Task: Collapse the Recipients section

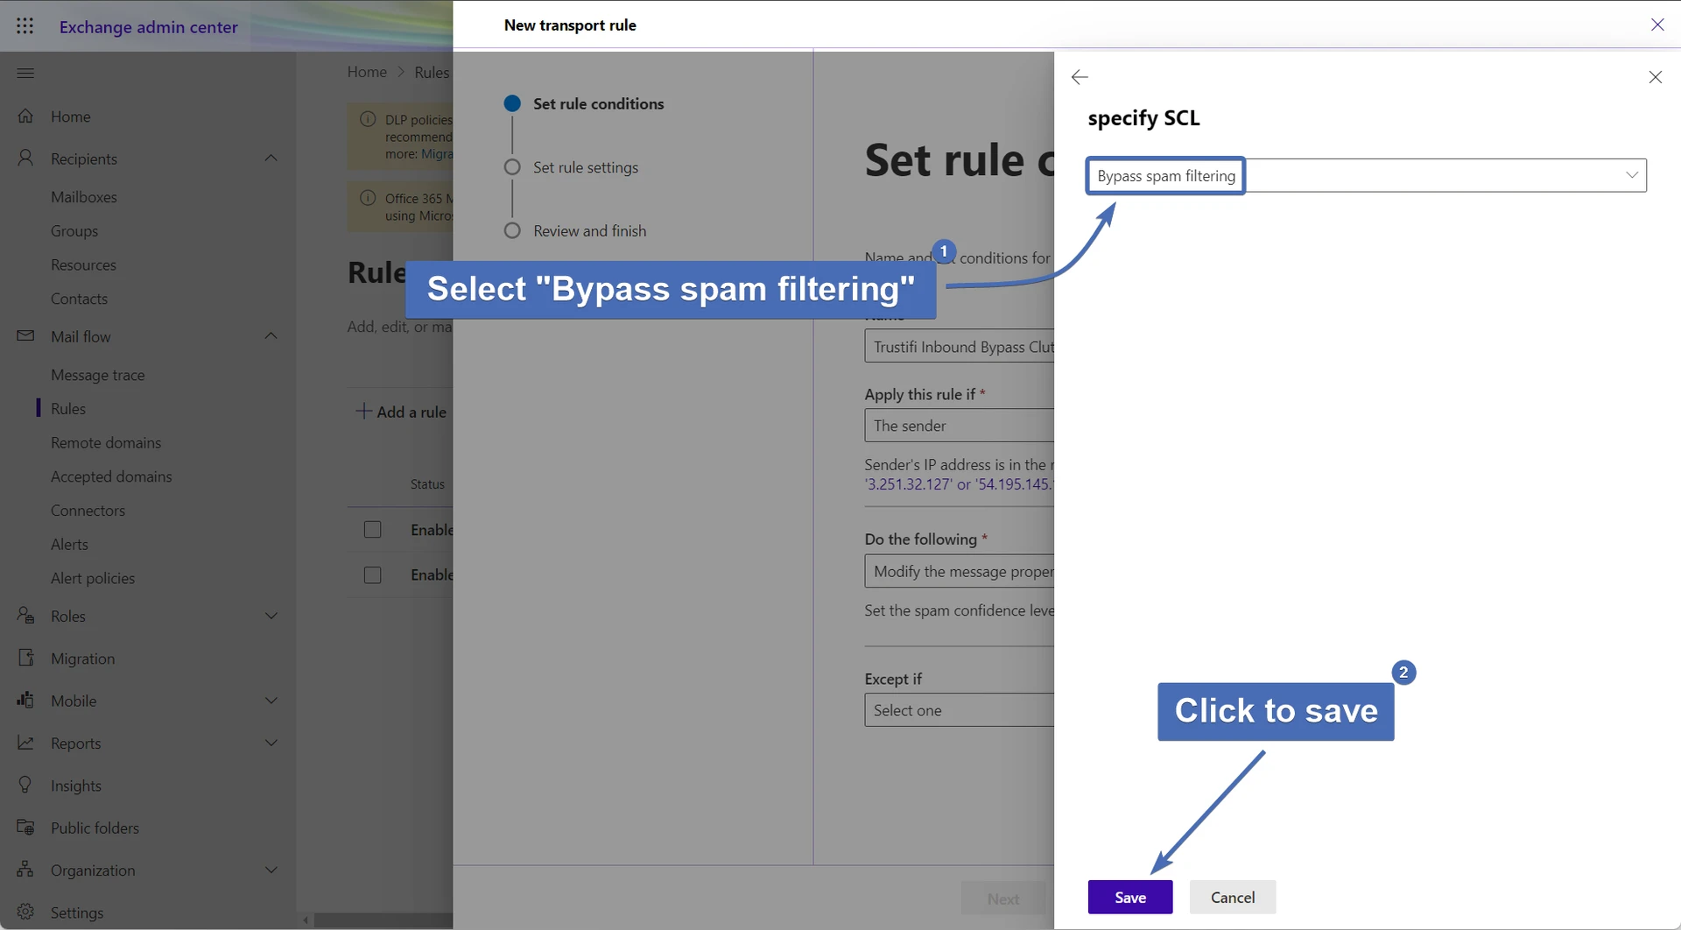Action: [x=271, y=159]
